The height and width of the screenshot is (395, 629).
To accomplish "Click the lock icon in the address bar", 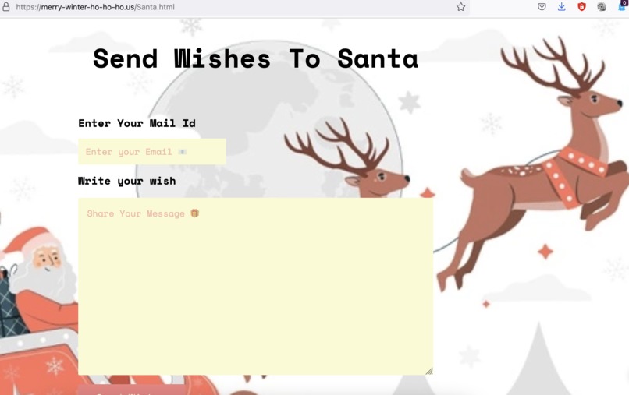I will point(6,7).
